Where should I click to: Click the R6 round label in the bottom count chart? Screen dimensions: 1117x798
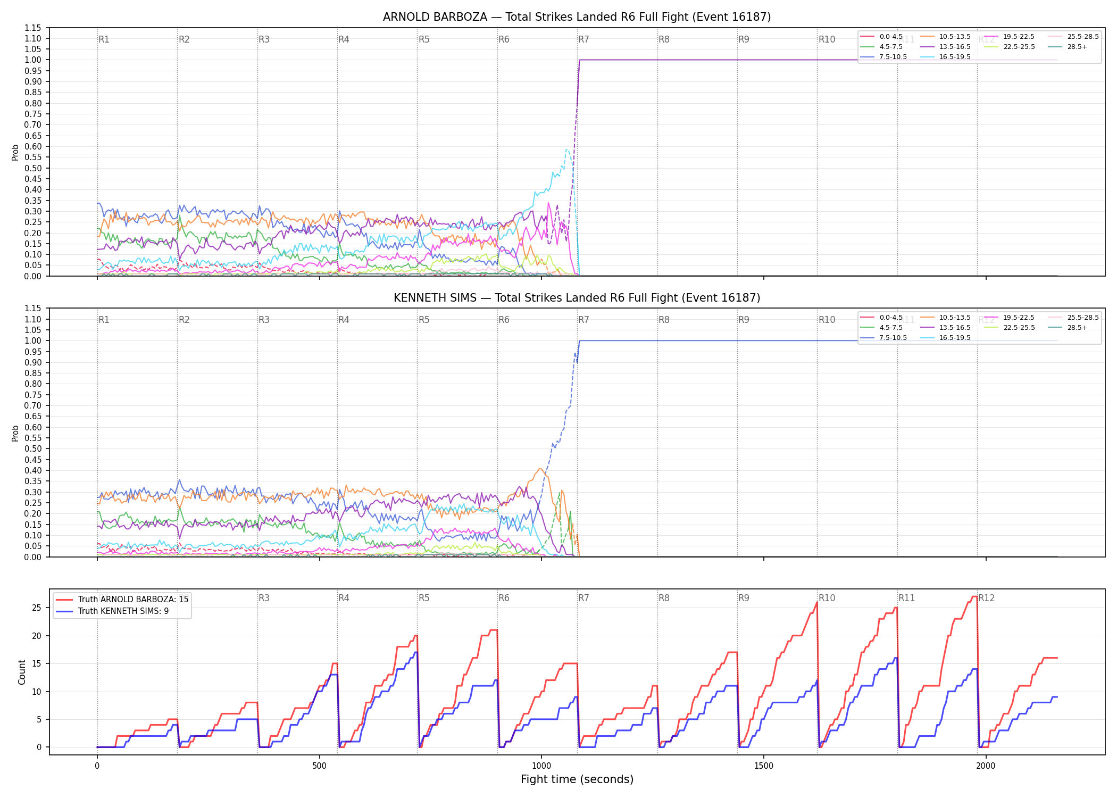(504, 598)
